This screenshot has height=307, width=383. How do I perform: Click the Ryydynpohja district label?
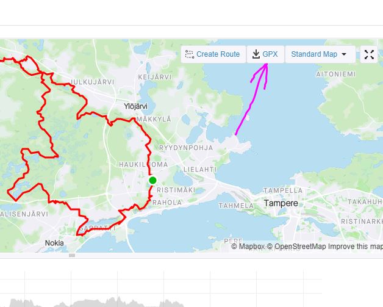[x=186, y=148]
